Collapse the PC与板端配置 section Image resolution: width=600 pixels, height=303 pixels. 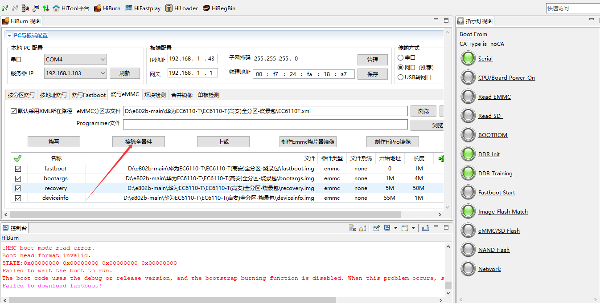click(9, 36)
